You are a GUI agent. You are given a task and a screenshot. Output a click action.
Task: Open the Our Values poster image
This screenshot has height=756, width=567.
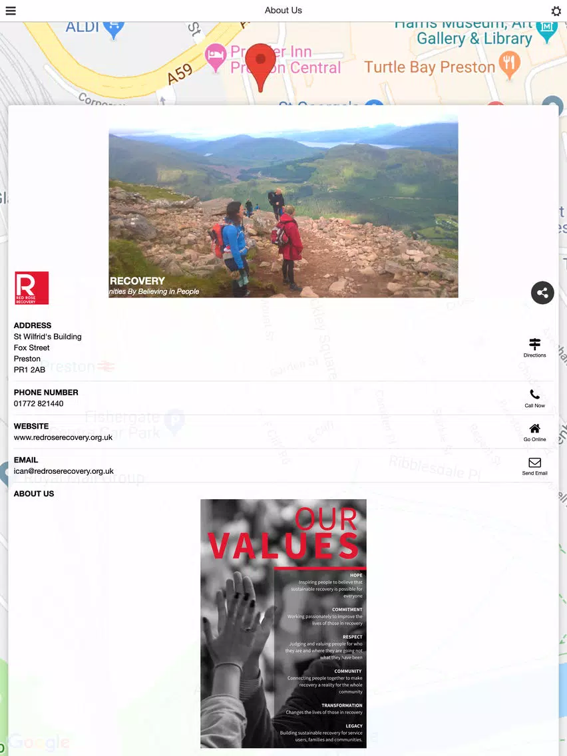point(283,624)
